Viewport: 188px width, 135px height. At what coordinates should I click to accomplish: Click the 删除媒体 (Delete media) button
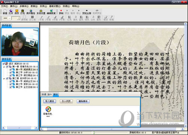coord(83,101)
